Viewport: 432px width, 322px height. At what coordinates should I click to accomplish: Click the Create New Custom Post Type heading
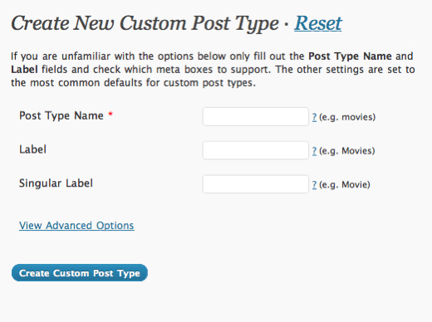(x=145, y=24)
